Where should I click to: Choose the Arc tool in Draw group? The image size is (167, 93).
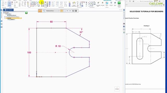point(22,2)
